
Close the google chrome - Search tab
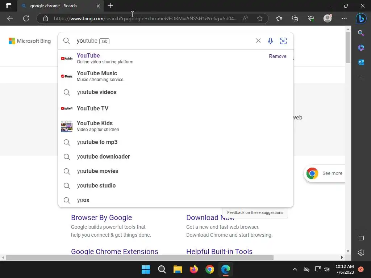[x=98, y=6]
